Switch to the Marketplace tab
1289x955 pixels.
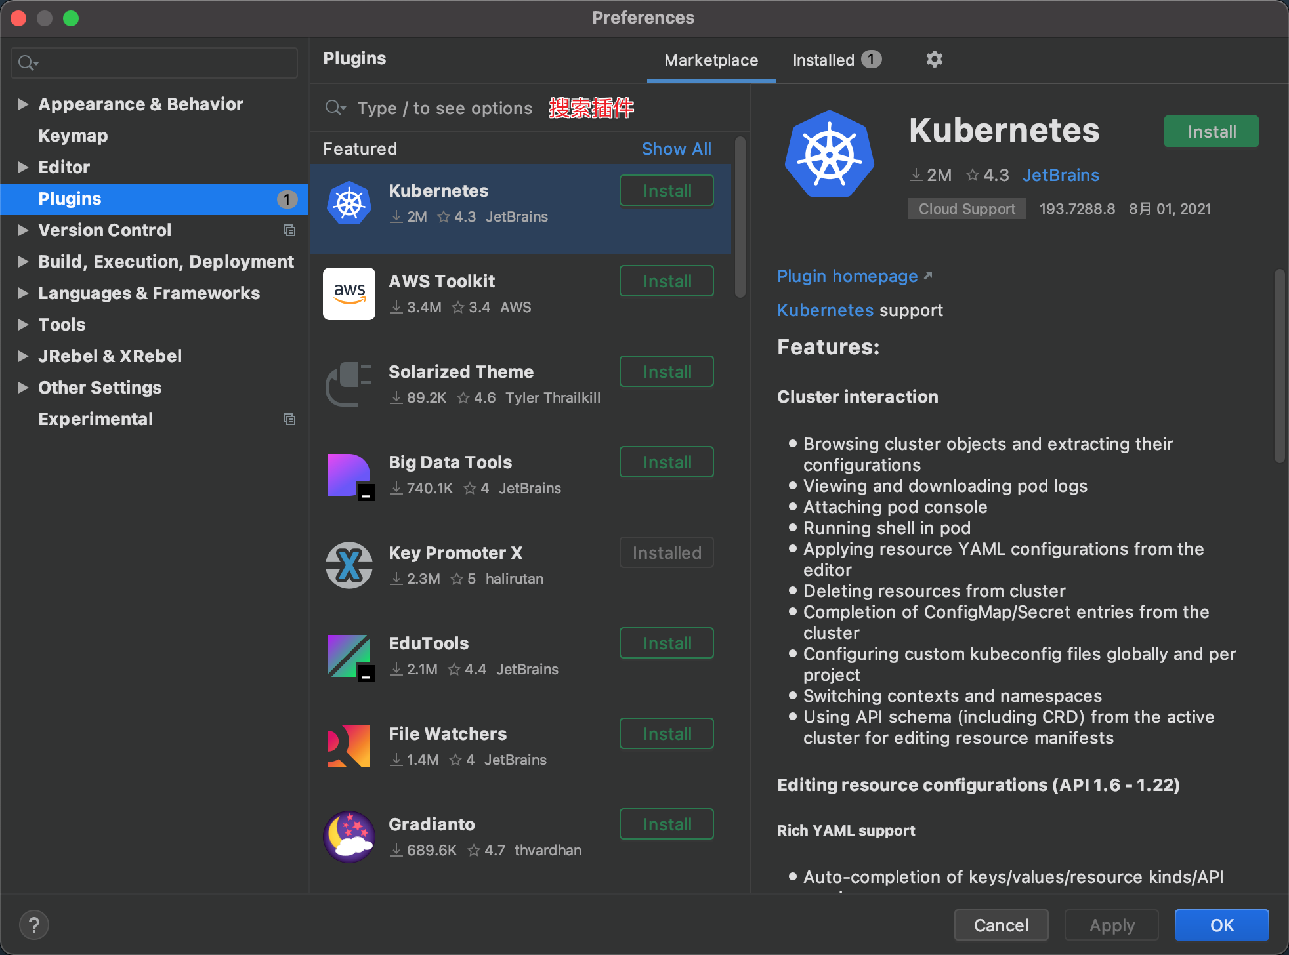coord(711,60)
